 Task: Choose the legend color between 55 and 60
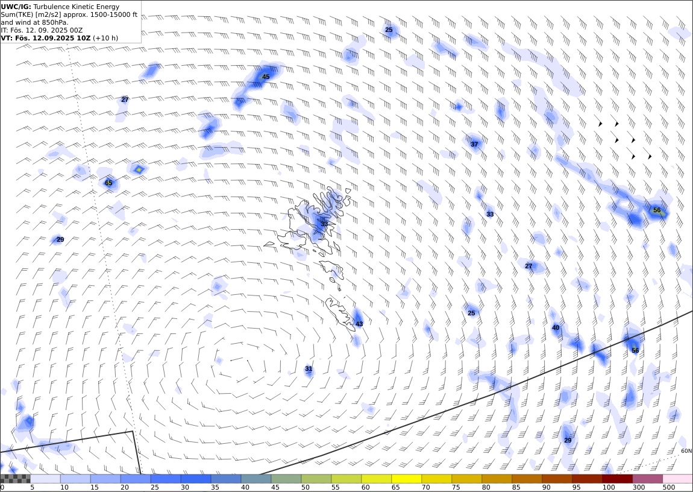click(x=346, y=479)
